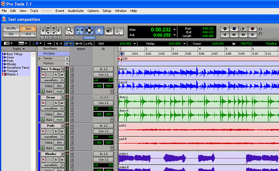
Task: Toggle the a...z Commands Focus button
Action: pyautogui.click(x=59, y=44)
